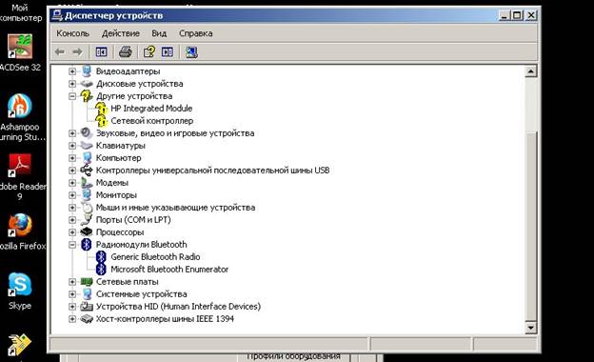Open the Справка menu
This screenshot has width=594, height=362.
pos(195,33)
